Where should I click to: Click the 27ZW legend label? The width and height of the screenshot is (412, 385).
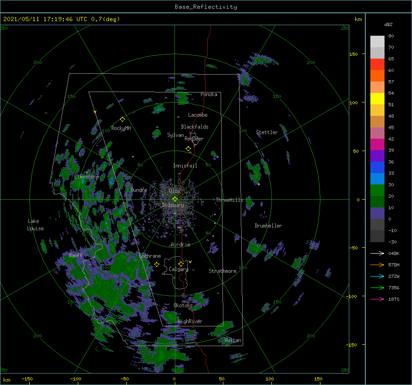pyautogui.click(x=394, y=276)
